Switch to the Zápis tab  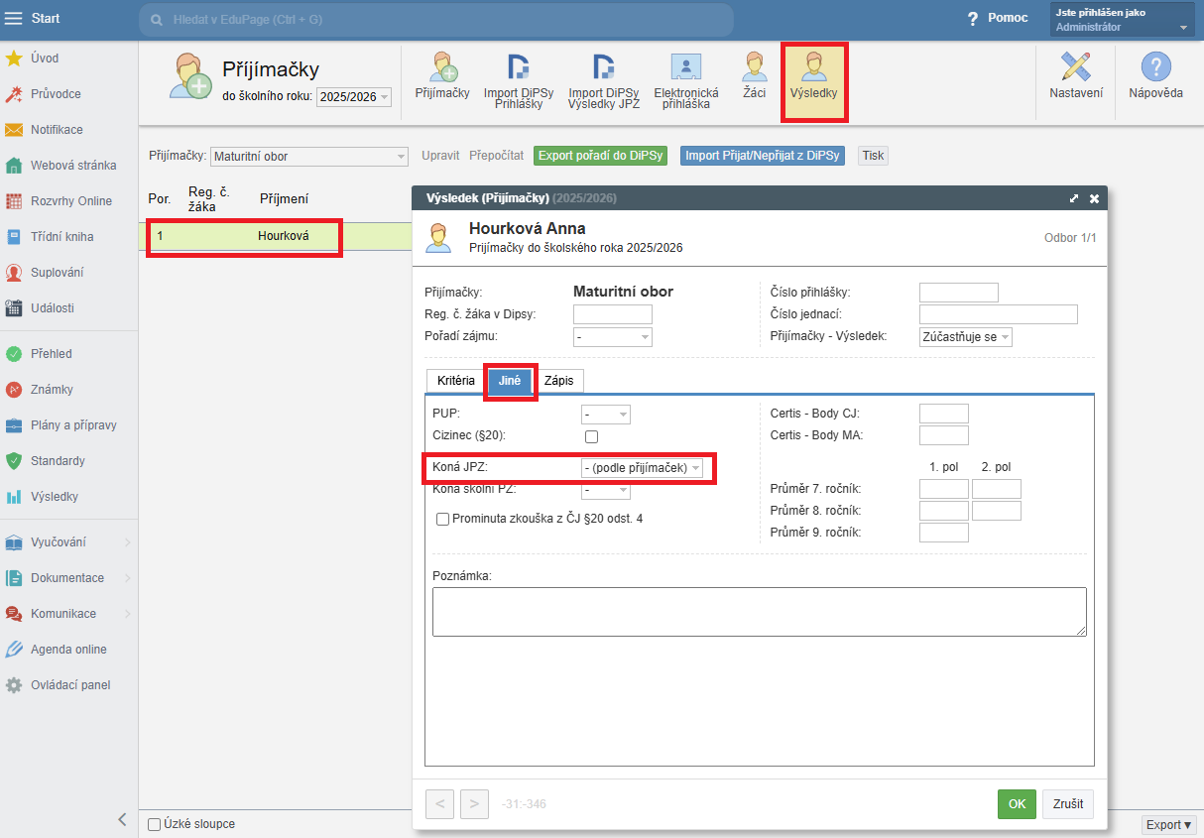(x=558, y=381)
